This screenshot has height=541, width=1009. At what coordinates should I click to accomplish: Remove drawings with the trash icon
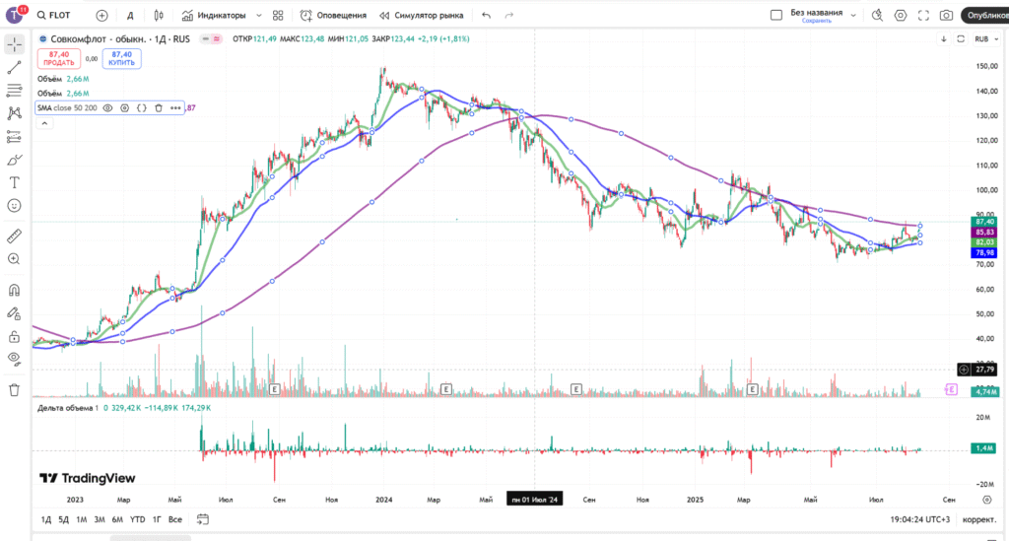pyautogui.click(x=14, y=390)
